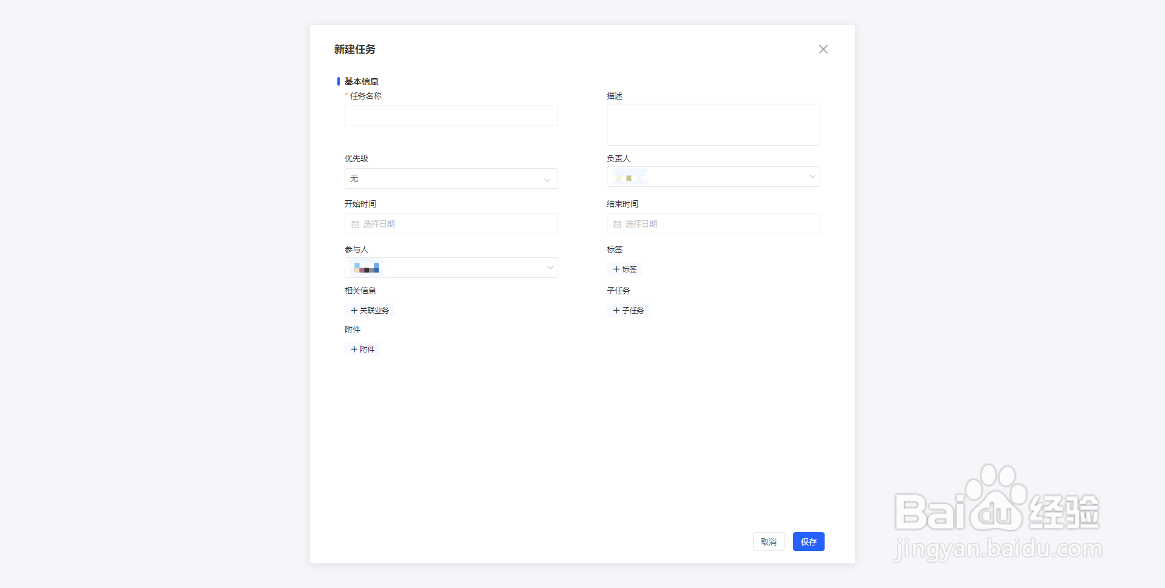Click the calendar icon in 结束时间 field
The height and width of the screenshot is (588, 1165).
tap(618, 224)
